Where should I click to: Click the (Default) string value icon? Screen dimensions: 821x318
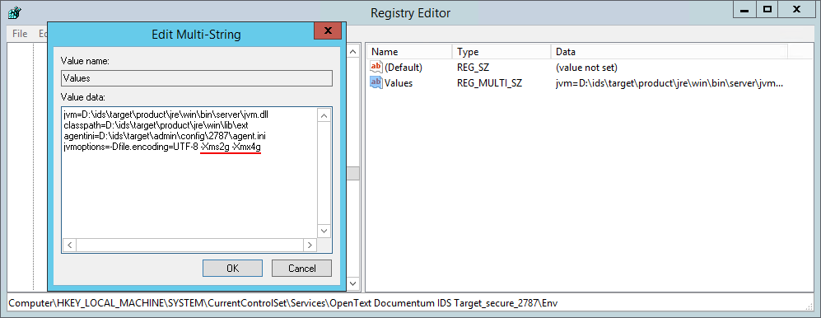click(x=376, y=67)
